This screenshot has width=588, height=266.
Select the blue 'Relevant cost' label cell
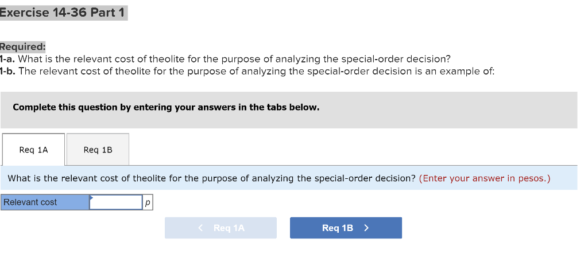pos(45,202)
